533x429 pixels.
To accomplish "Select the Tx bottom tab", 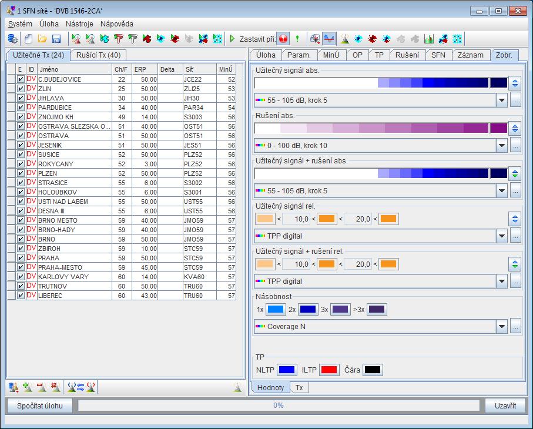I will (299, 387).
